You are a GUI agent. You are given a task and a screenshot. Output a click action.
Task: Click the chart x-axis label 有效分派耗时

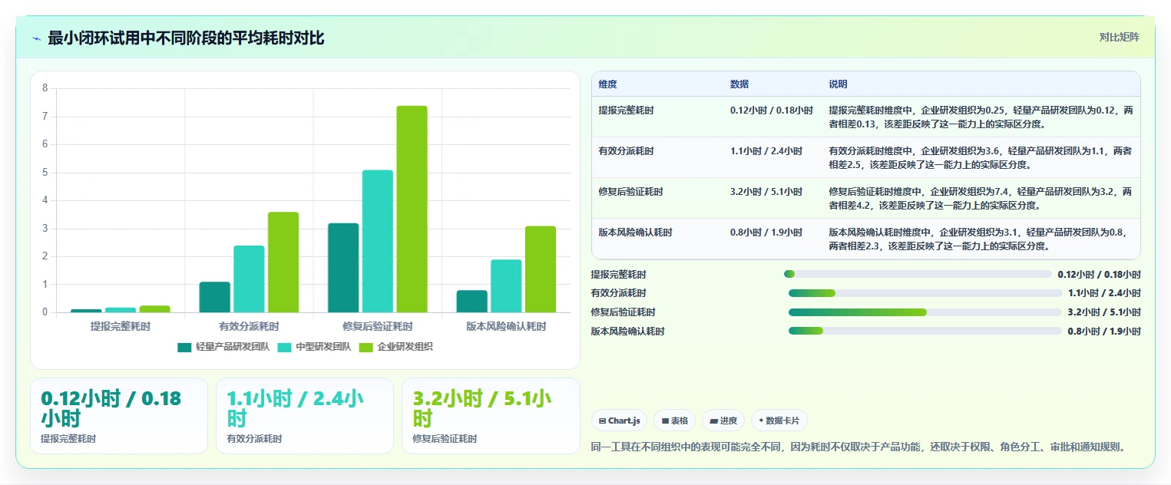[249, 326]
